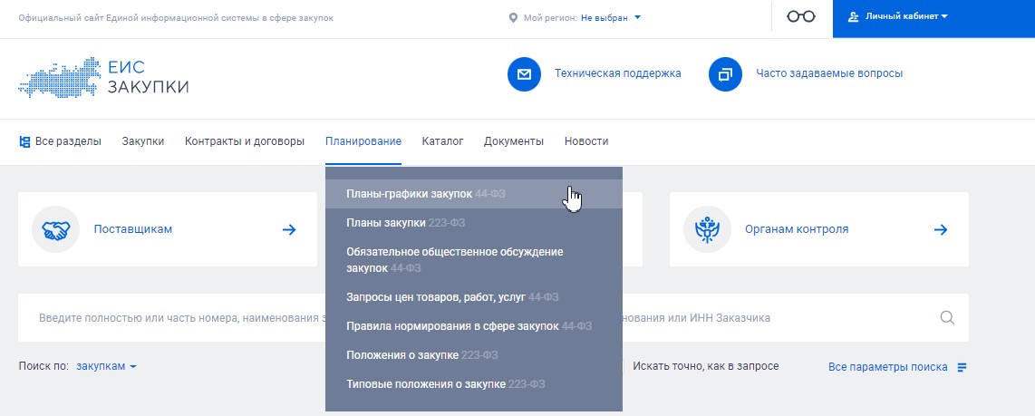Screen dimensions: 1035x416
Task: Click the Все разделы tree icon
Action: click(x=25, y=141)
